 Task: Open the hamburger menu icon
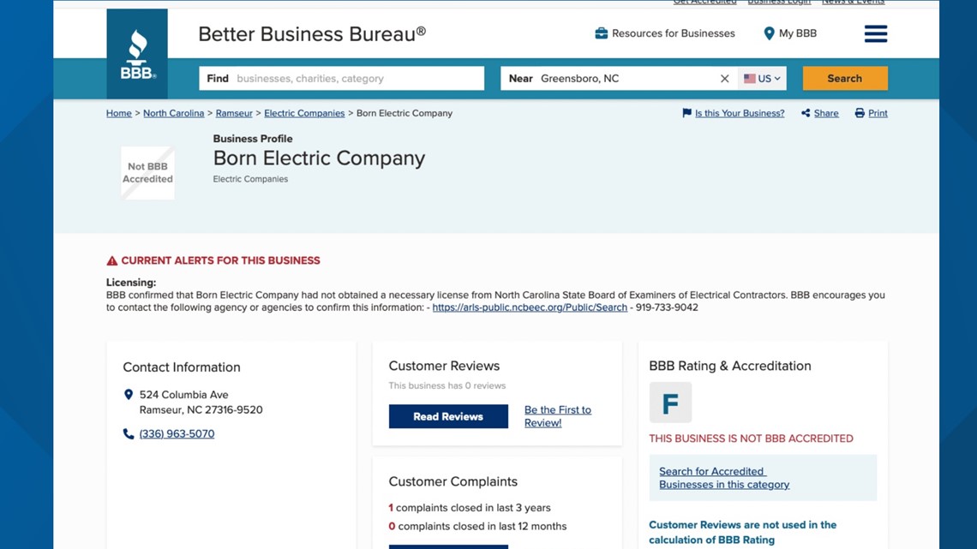pyautogui.click(x=875, y=33)
